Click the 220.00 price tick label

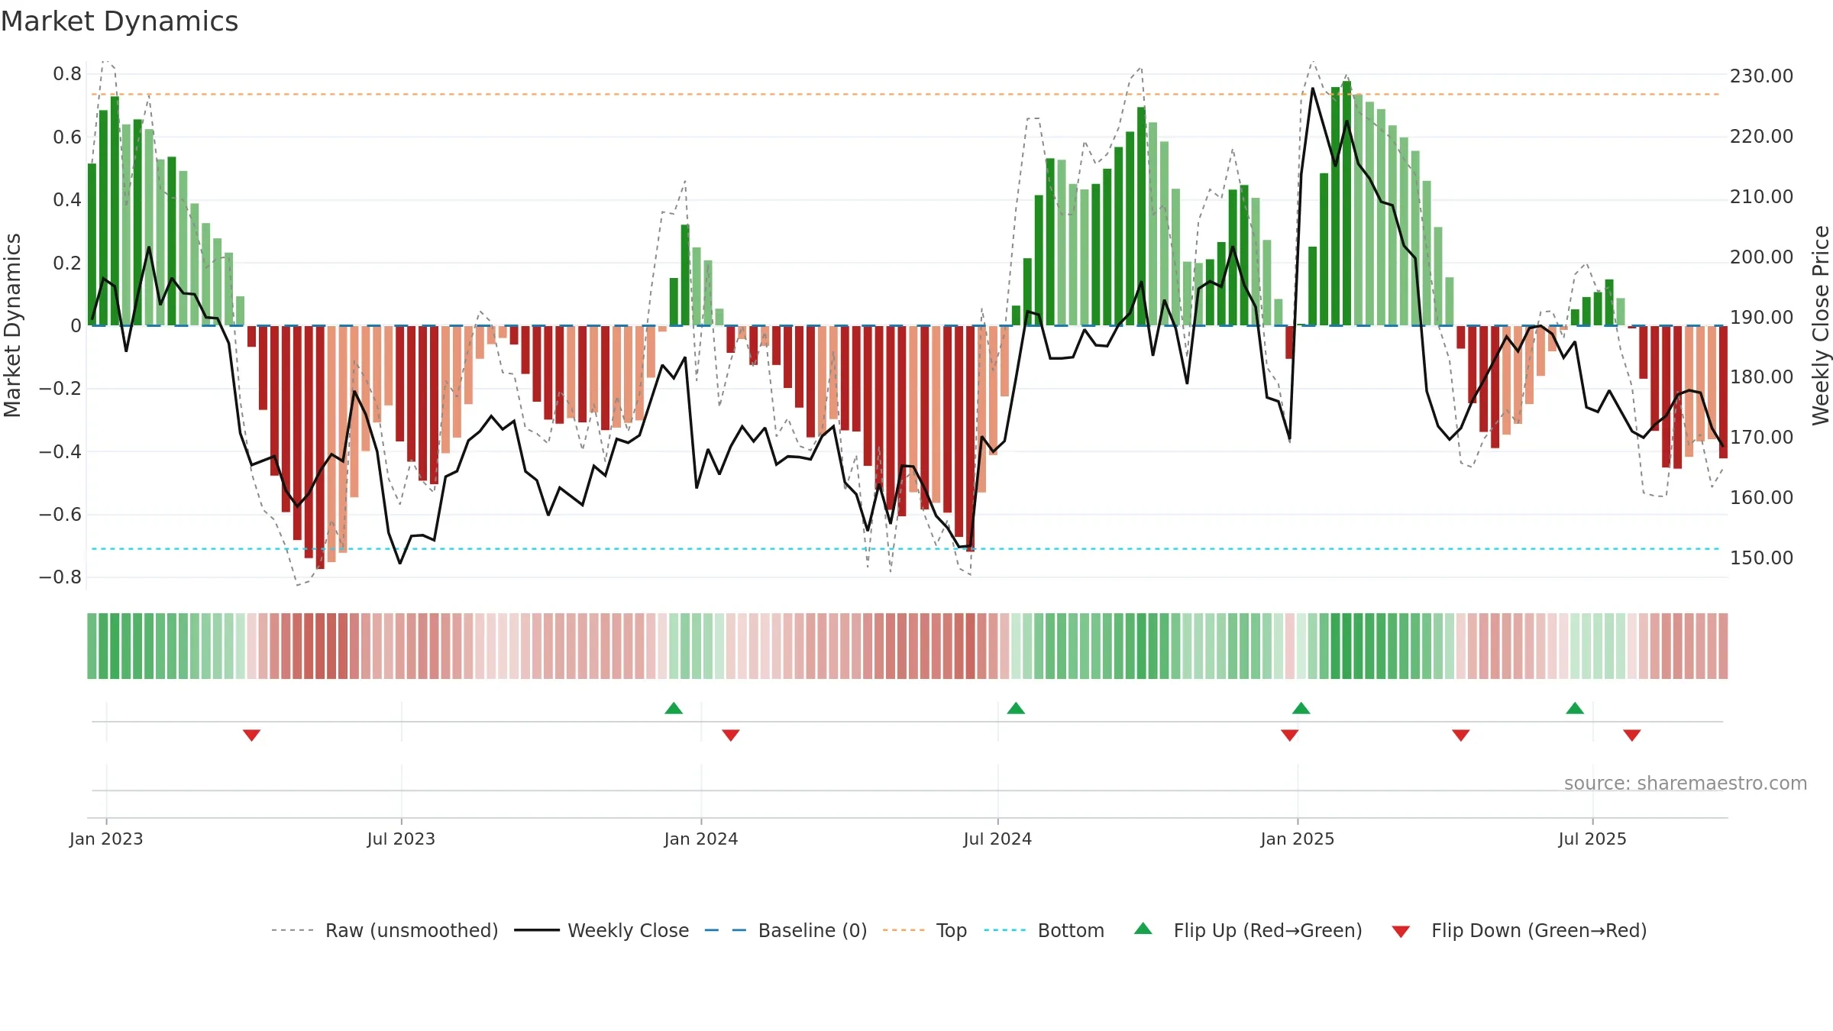1762,137
